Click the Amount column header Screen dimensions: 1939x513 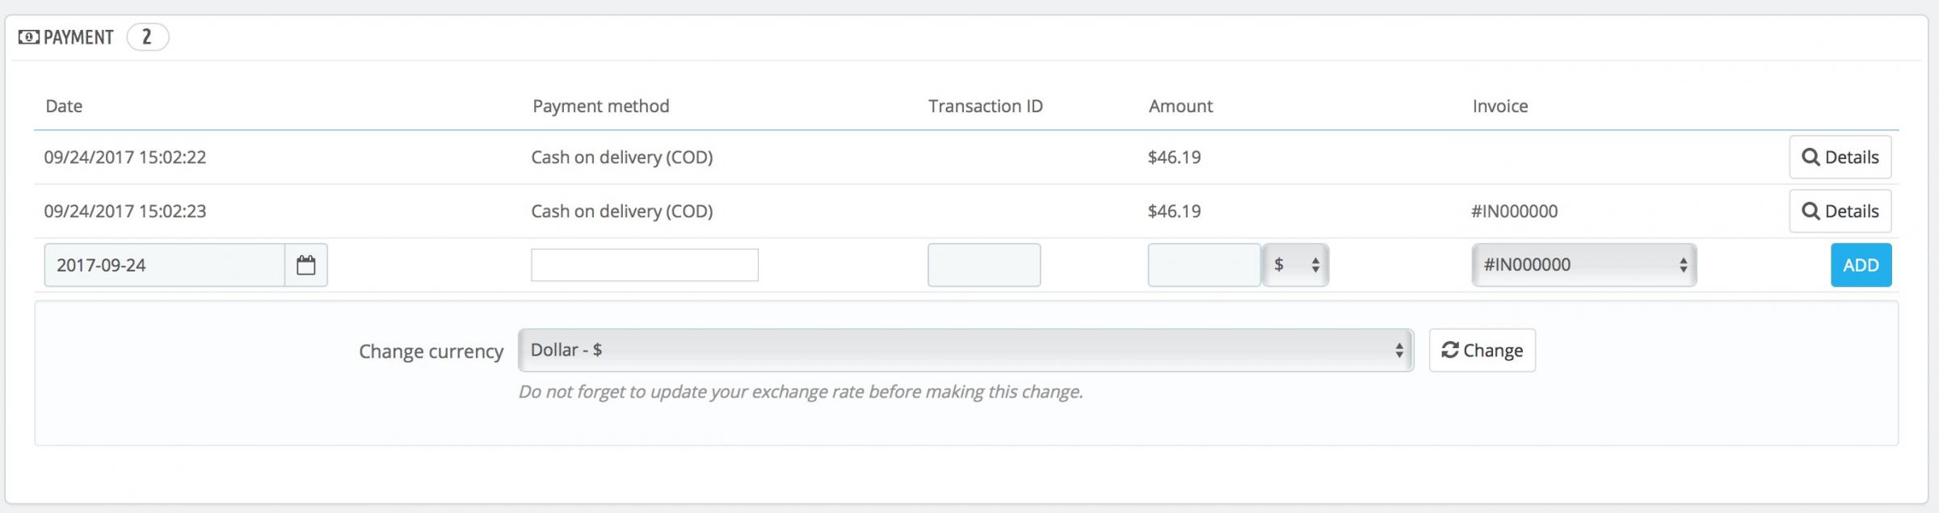pyautogui.click(x=1180, y=107)
